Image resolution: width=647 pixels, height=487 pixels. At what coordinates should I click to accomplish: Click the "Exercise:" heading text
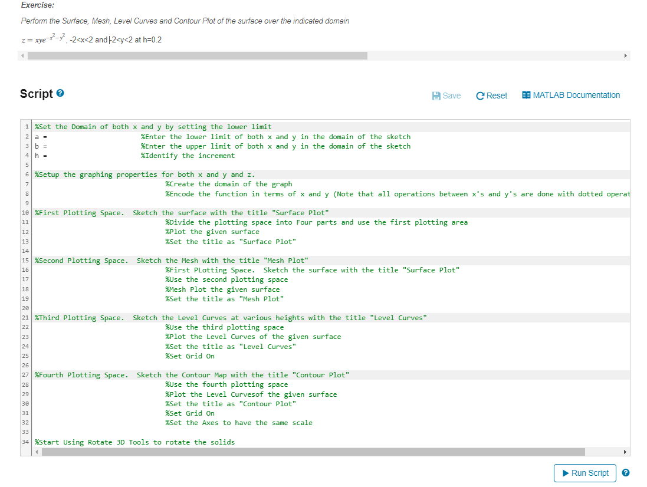(x=38, y=5)
